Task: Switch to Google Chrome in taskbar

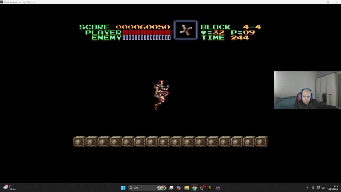Action: [x=194, y=188]
